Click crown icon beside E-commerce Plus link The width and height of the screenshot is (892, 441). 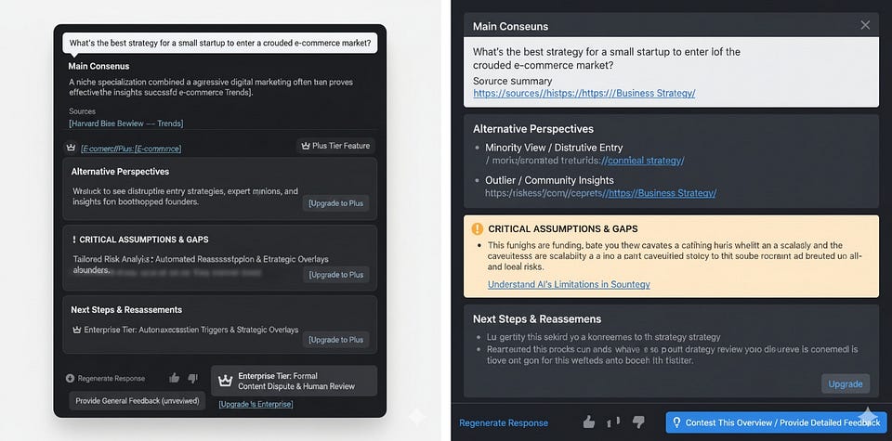[72, 148]
